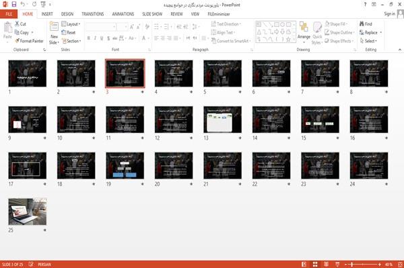Image resolution: width=404 pixels, height=268 pixels.
Task: Switch to Normal view in status bar
Action: (x=304, y=264)
